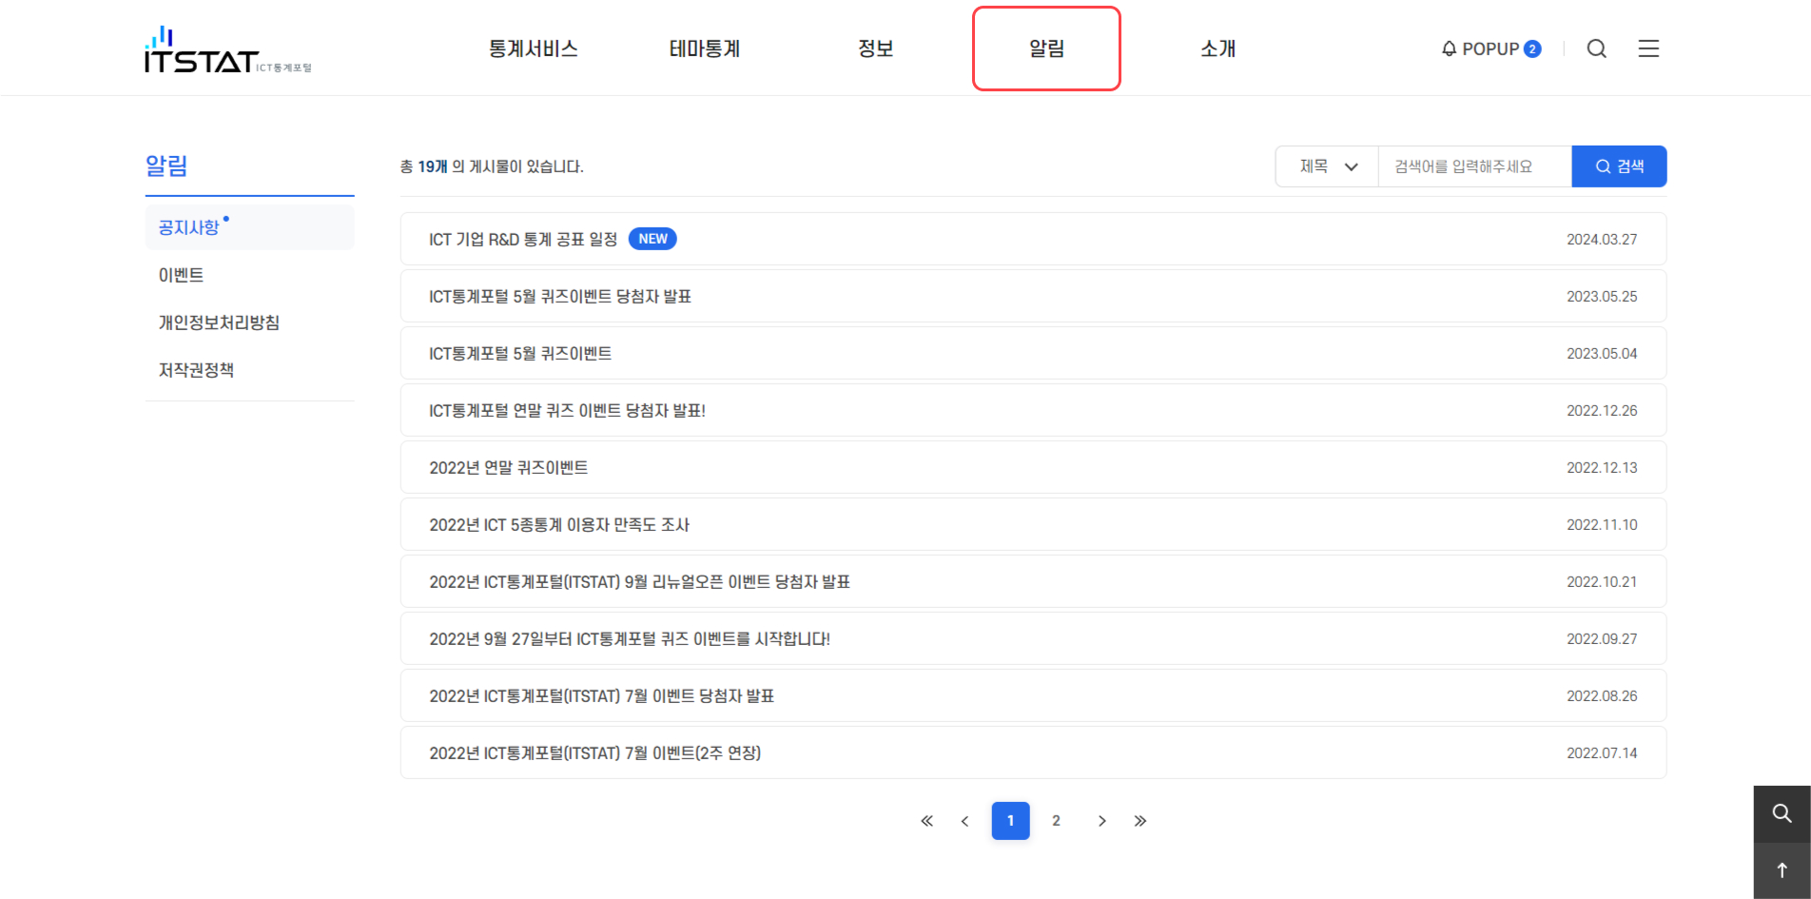
Task: Click the 알림 sidebar heading
Action: pos(166,166)
